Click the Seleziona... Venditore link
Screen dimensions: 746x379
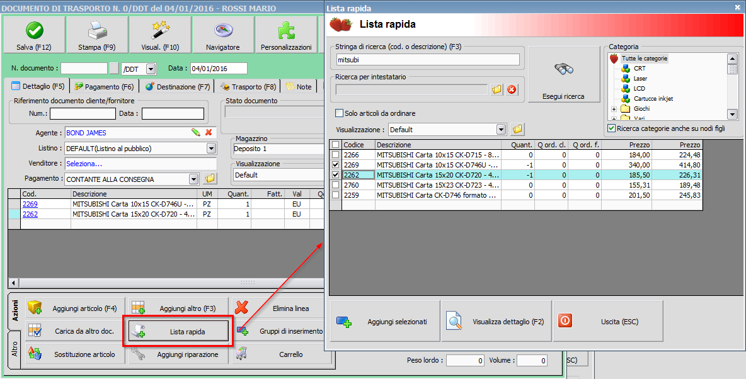(x=84, y=164)
